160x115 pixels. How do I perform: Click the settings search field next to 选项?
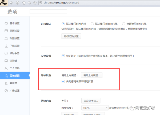(48, 12)
